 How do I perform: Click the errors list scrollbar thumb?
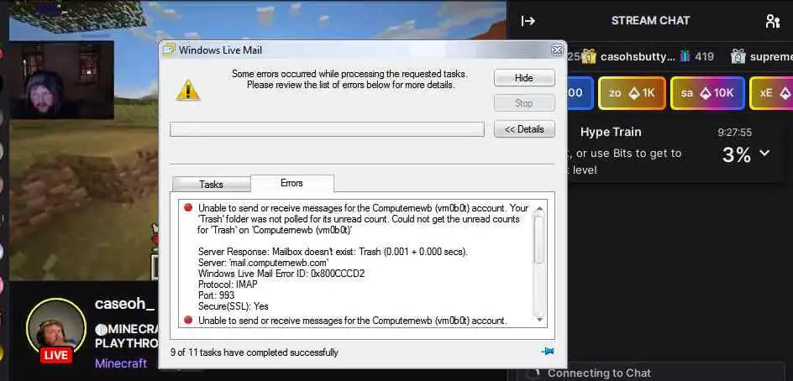pos(539,238)
